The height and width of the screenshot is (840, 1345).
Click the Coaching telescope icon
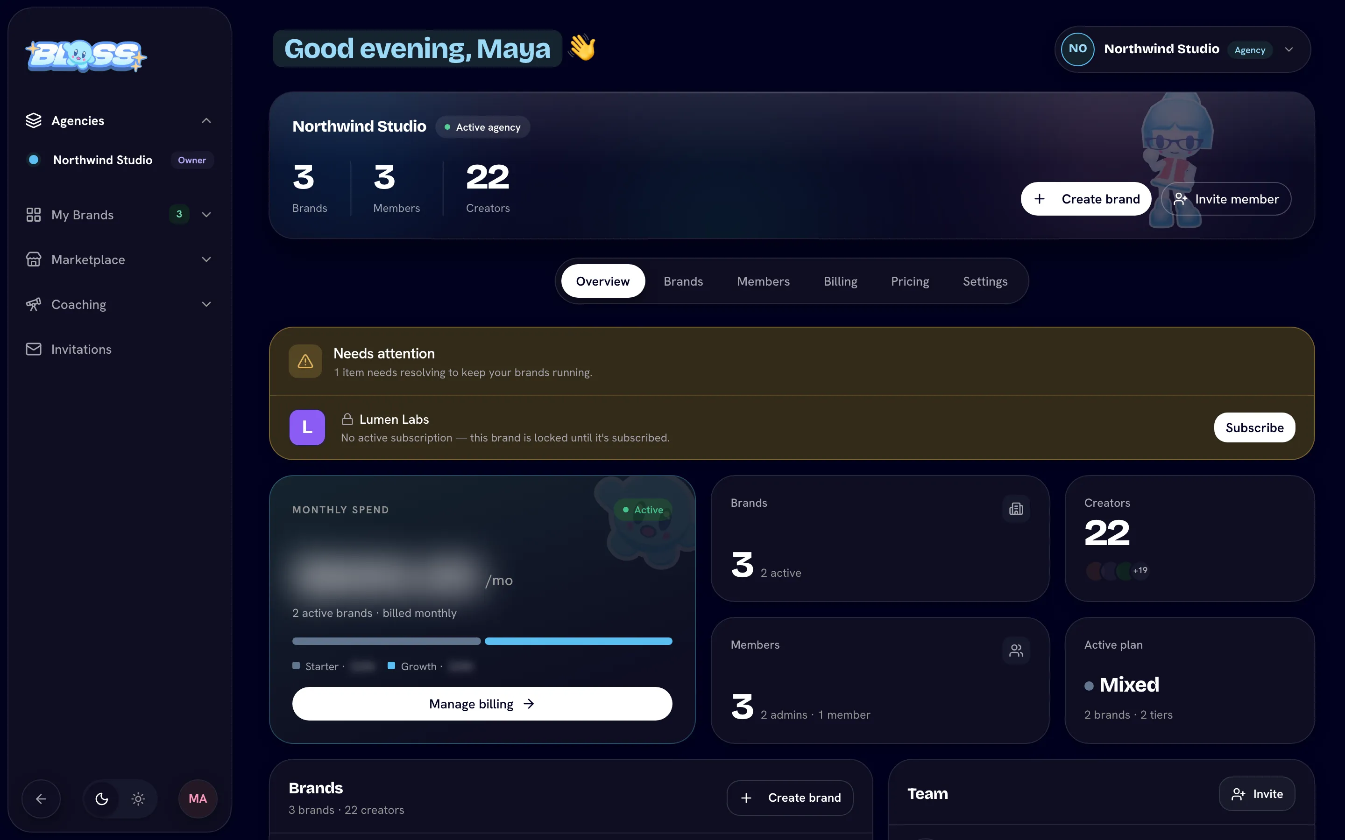tap(33, 304)
